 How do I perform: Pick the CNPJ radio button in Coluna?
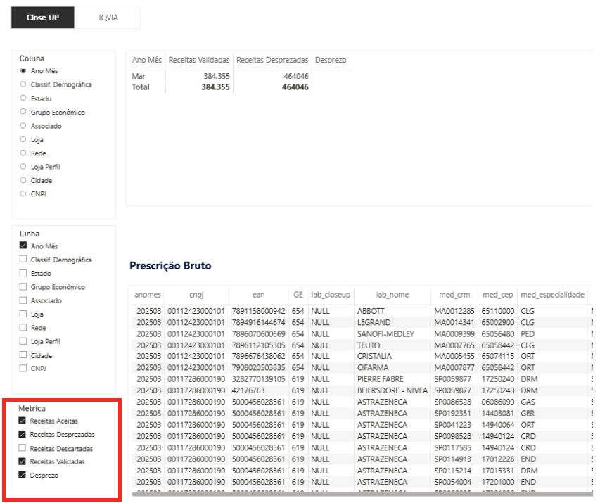tap(23, 193)
